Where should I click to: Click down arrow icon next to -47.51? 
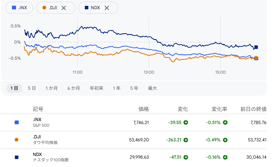186,157
